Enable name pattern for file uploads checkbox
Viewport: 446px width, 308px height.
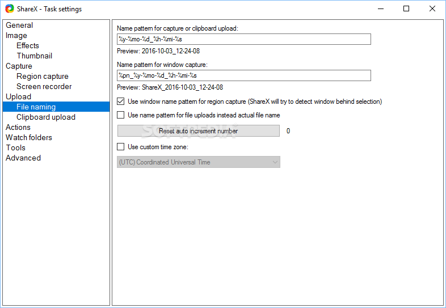[121, 115]
